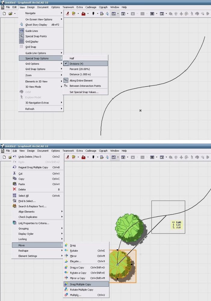Choose Rotate Multiple Copy in Move submenu

pyautogui.click(x=86, y=290)
